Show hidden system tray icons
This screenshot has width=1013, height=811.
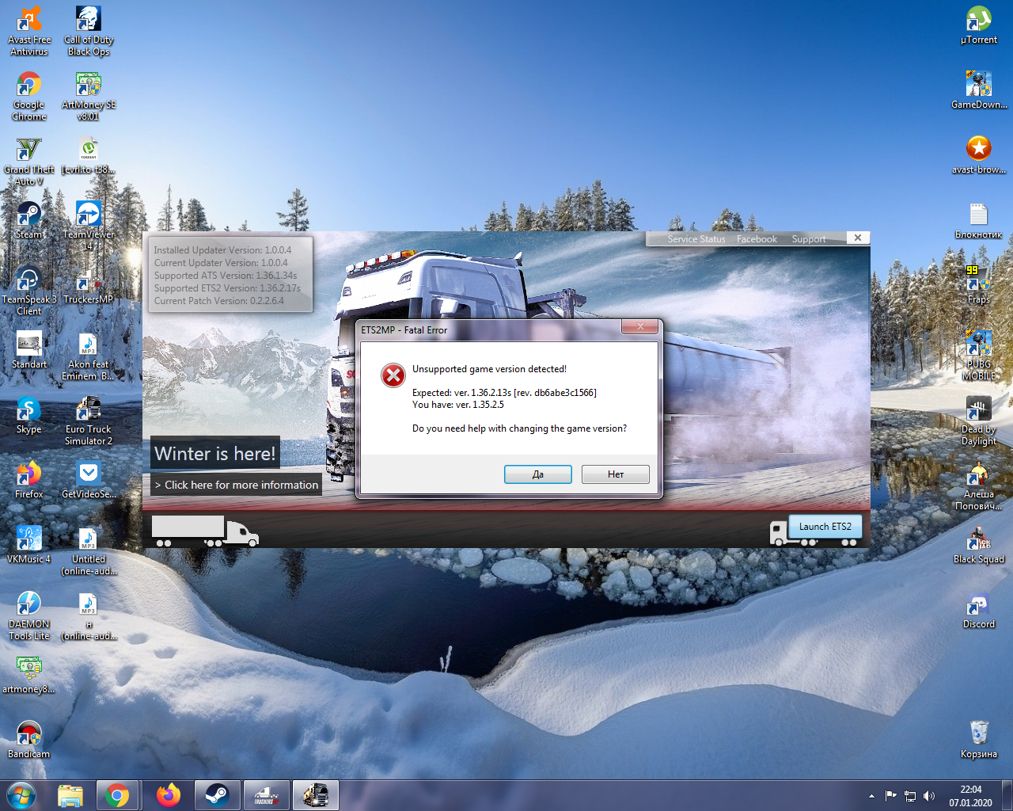point(871,796)
